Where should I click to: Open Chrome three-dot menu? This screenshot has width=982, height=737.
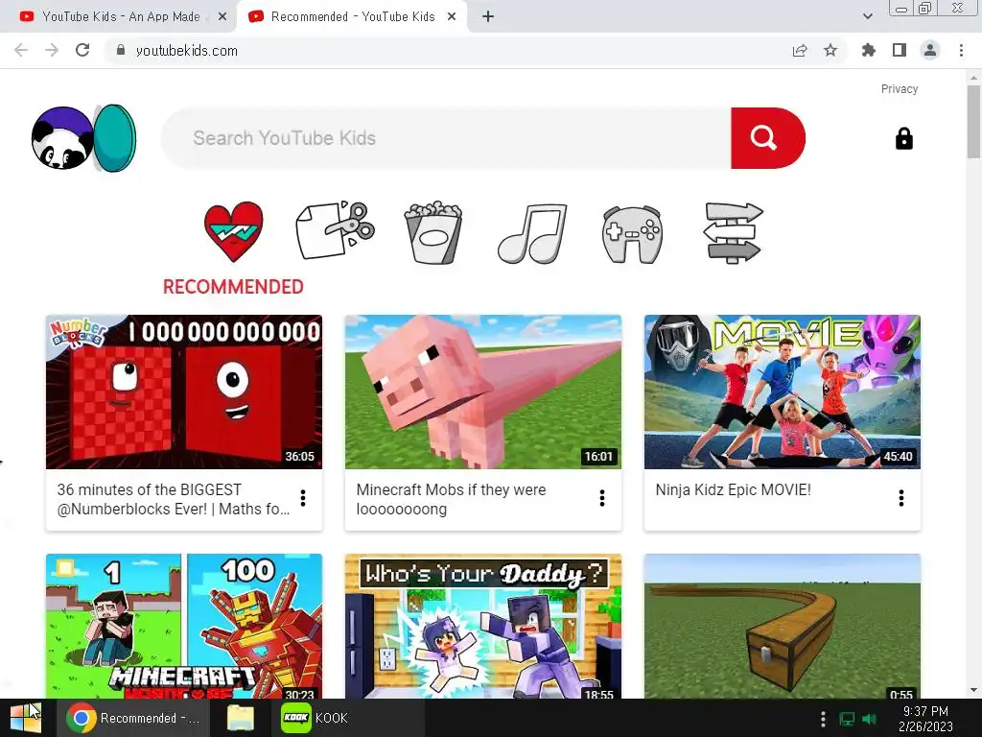[961, 50]
